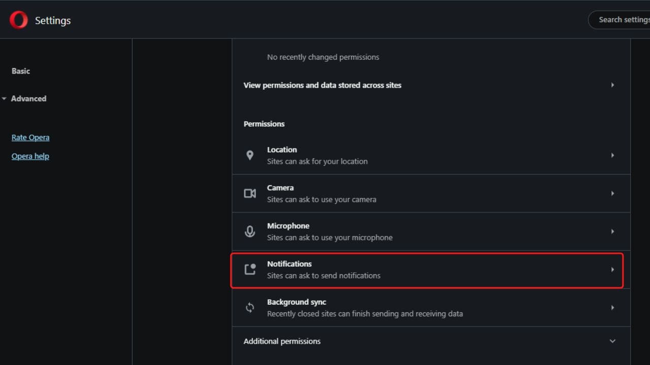Open Notifications permission arrow
Screen dimensions: 650x365
pyautogui.click(x=612, y=270)
